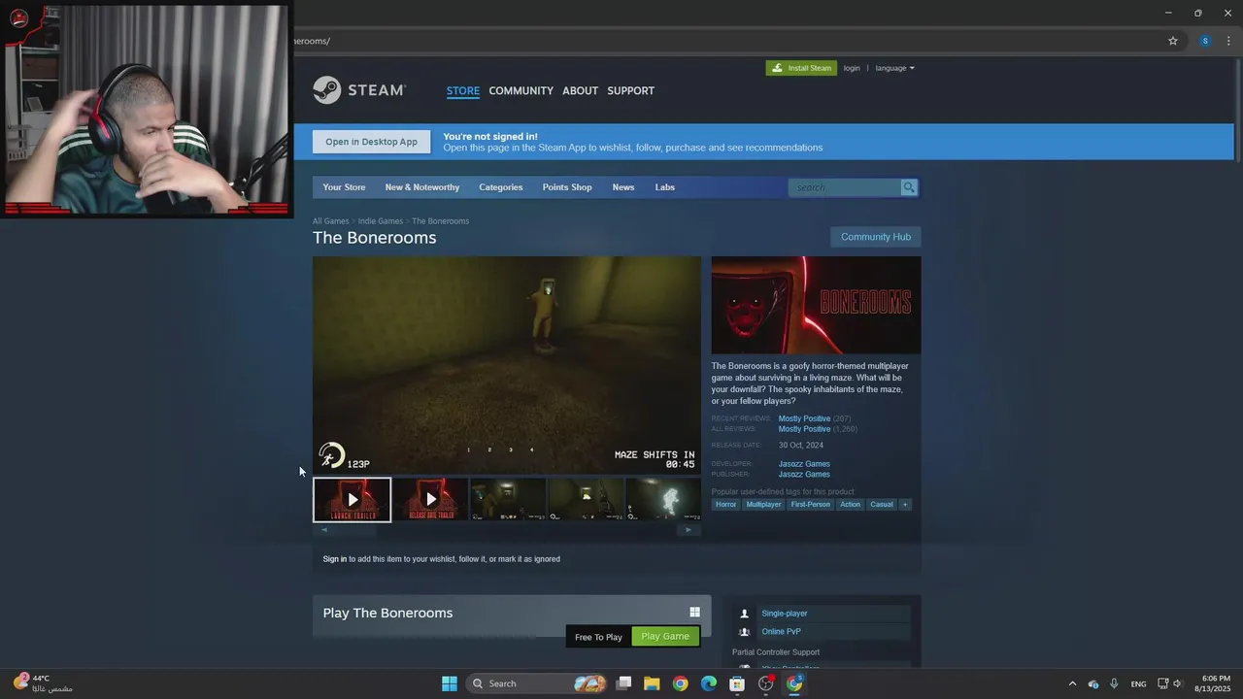
Task: Open Chrome profile avatar icon
Action: (x=1205, y=41)
